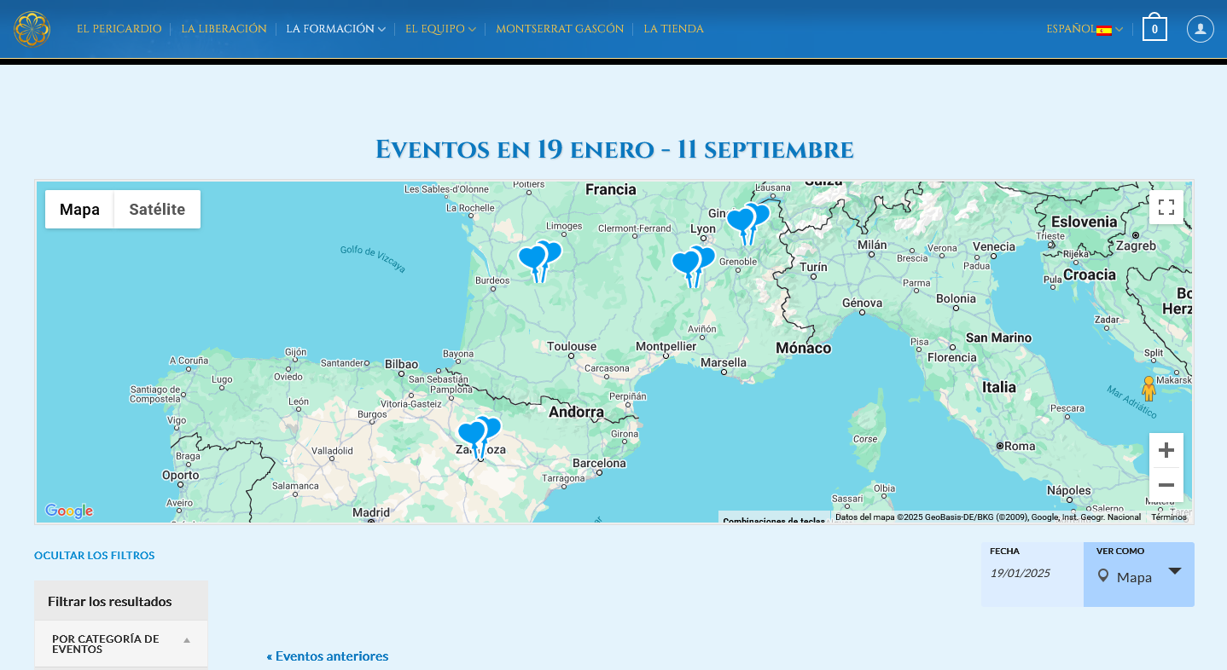
Task: Select the Street View pegman
Action: (1148, 388)
